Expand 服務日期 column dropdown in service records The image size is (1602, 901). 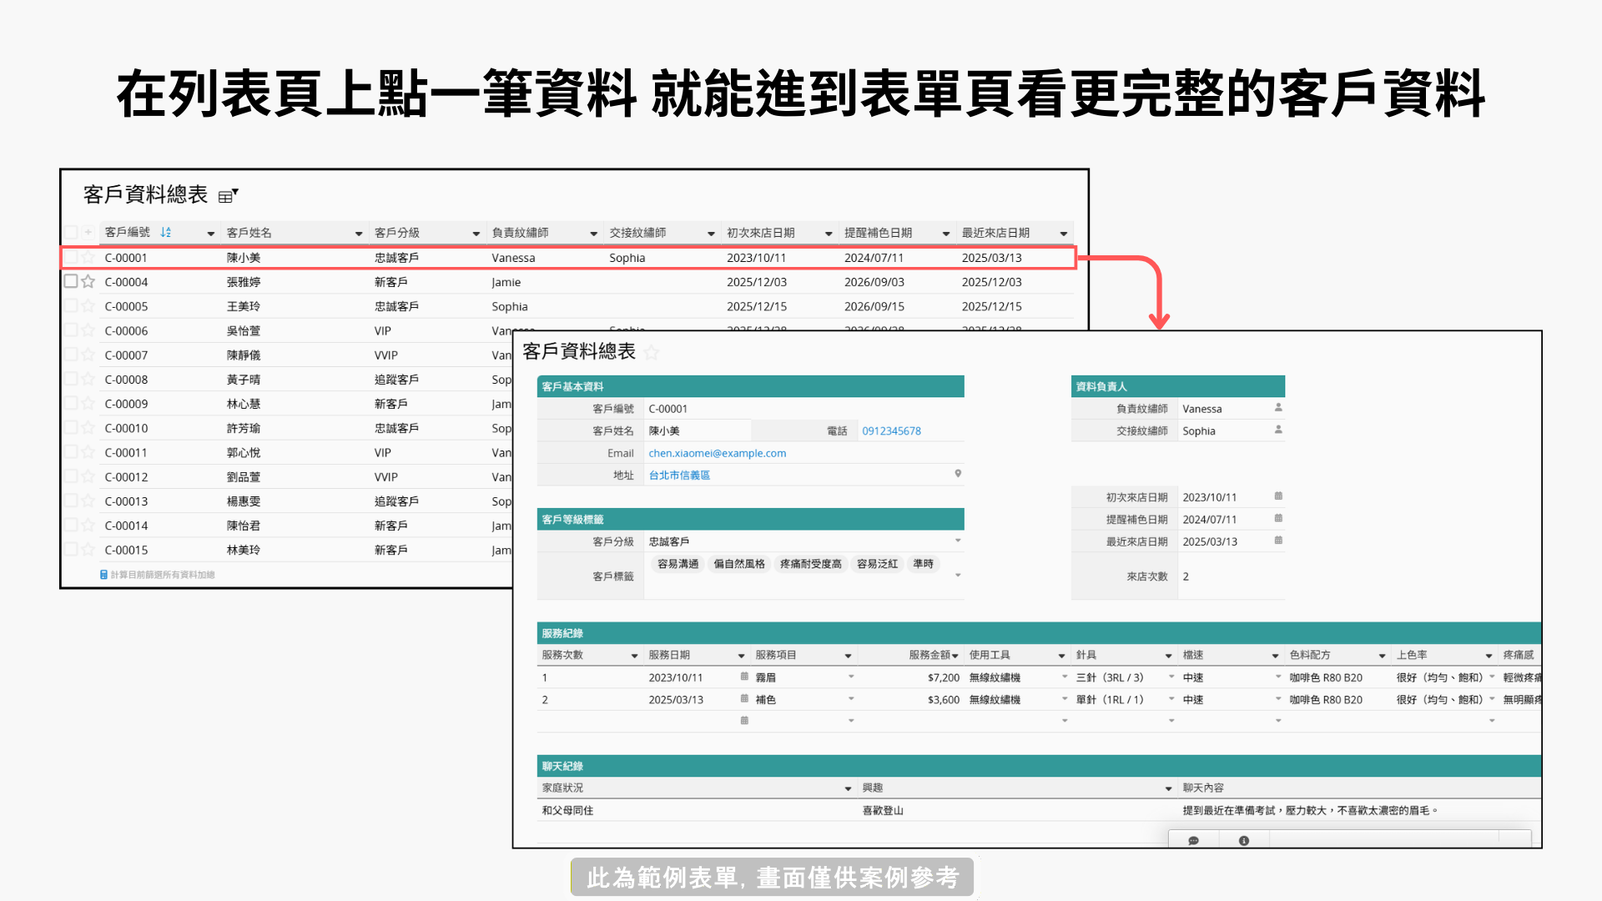click(x=741, y=656)
